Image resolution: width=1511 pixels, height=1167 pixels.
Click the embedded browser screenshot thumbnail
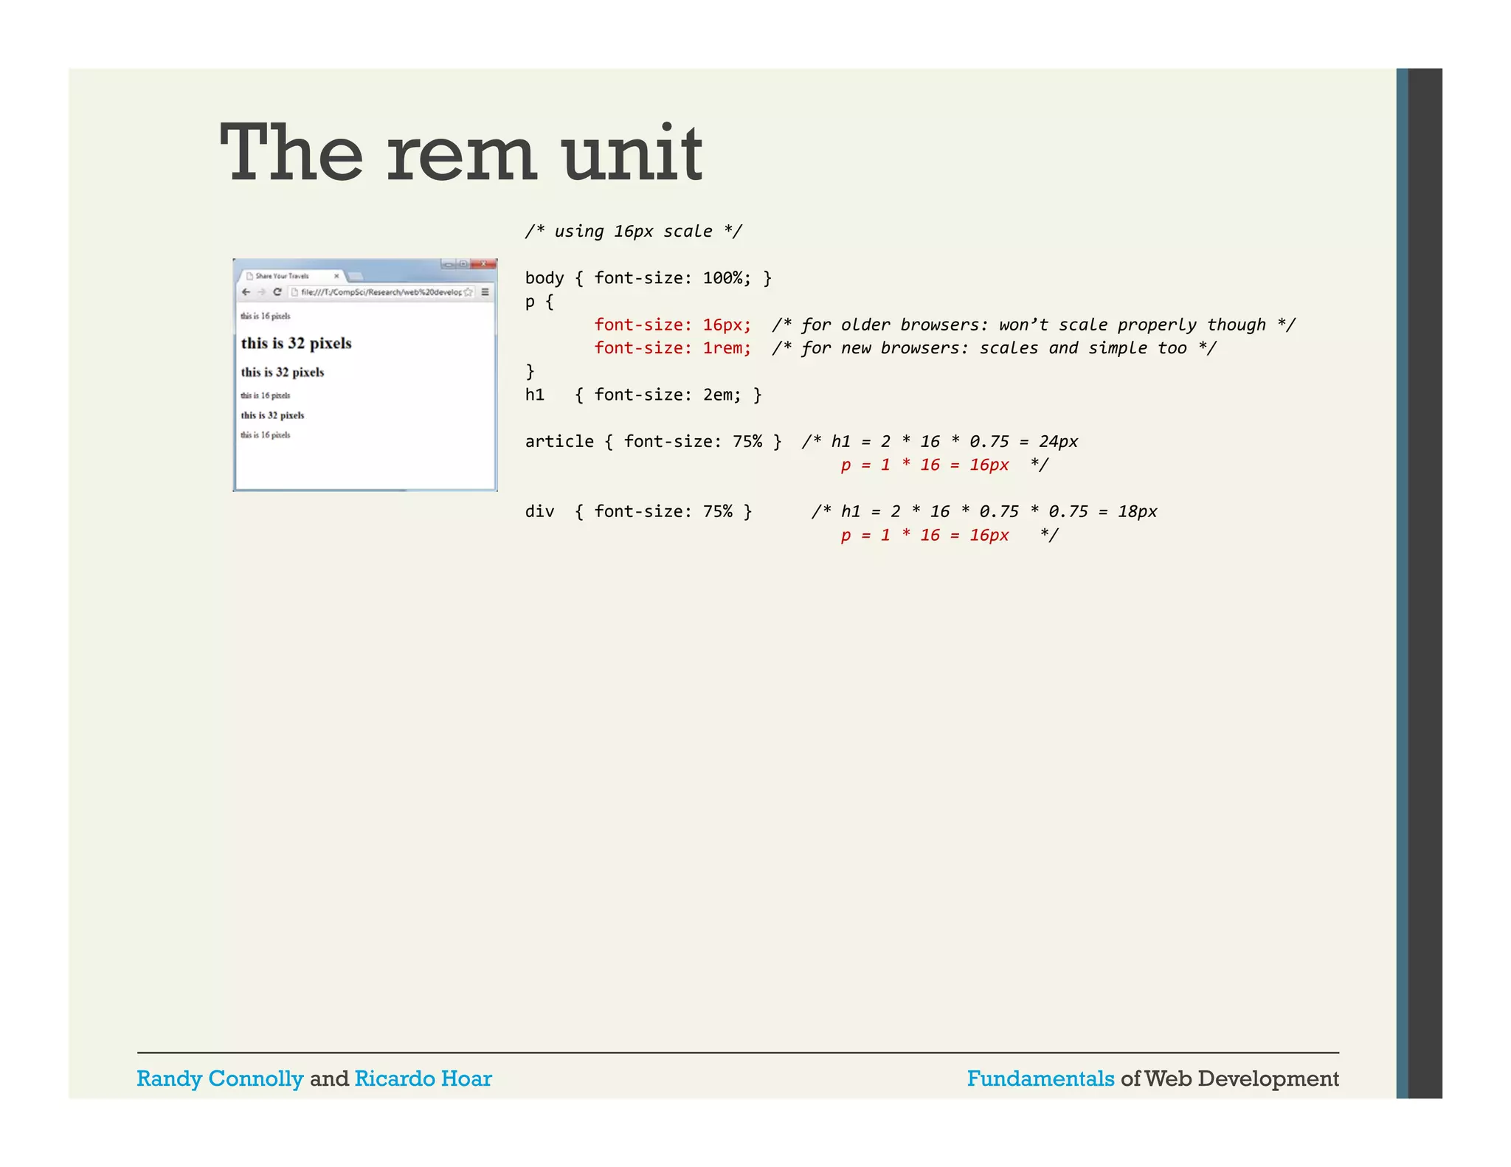(365, 375)
